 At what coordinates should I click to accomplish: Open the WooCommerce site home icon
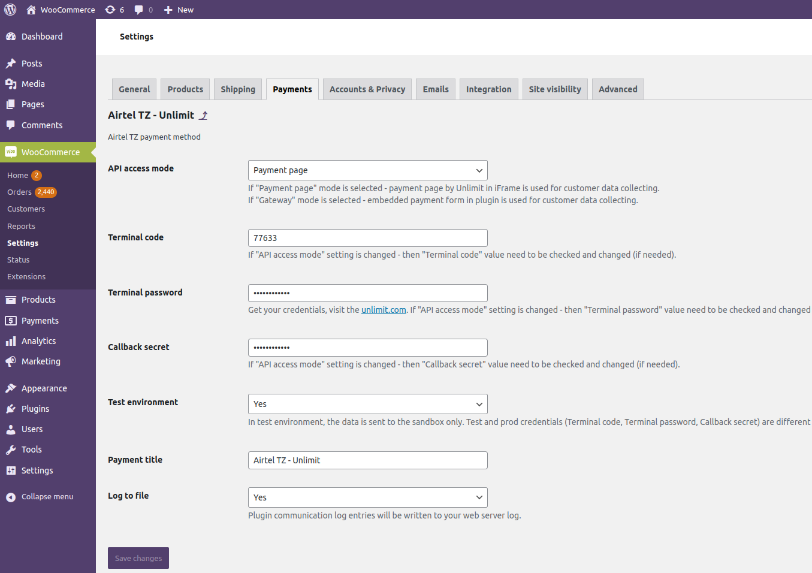pos(31,10)
